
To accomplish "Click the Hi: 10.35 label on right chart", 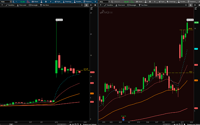I will coord(190,20).
